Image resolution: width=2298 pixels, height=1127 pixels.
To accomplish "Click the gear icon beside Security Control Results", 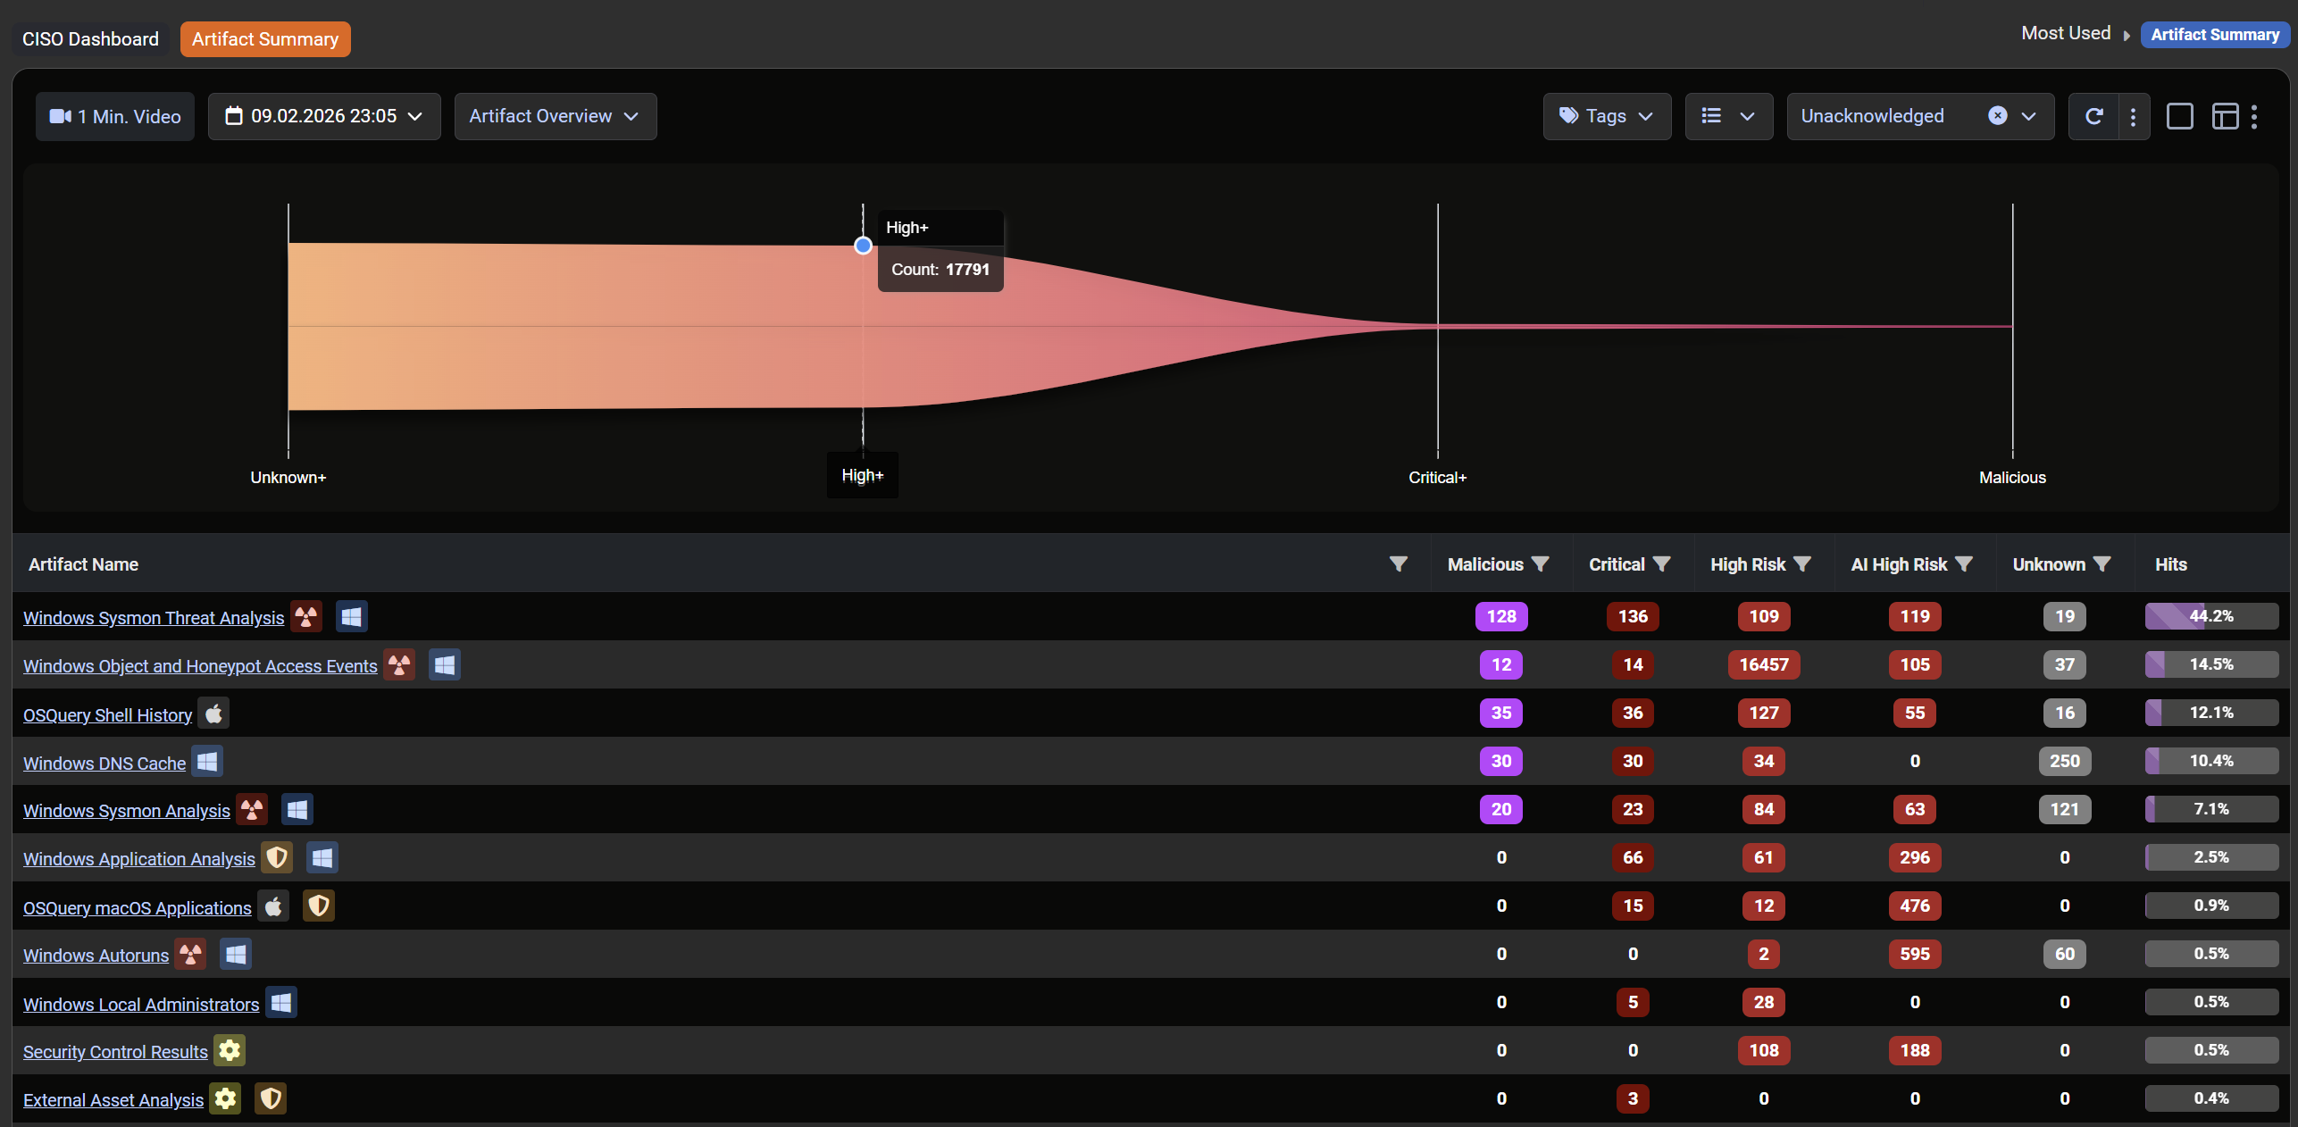I will coord(230,1051).
